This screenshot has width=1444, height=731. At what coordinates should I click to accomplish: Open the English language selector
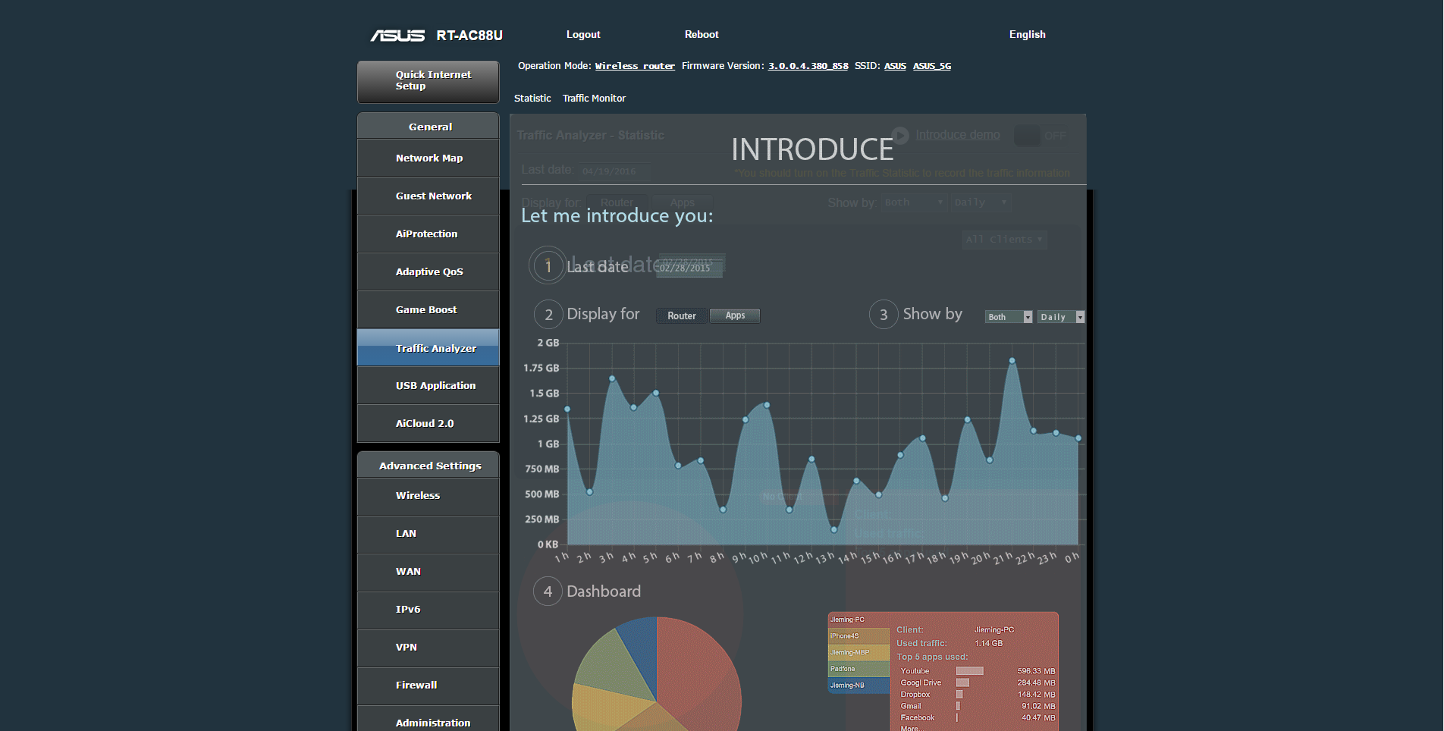(1027, 35)
